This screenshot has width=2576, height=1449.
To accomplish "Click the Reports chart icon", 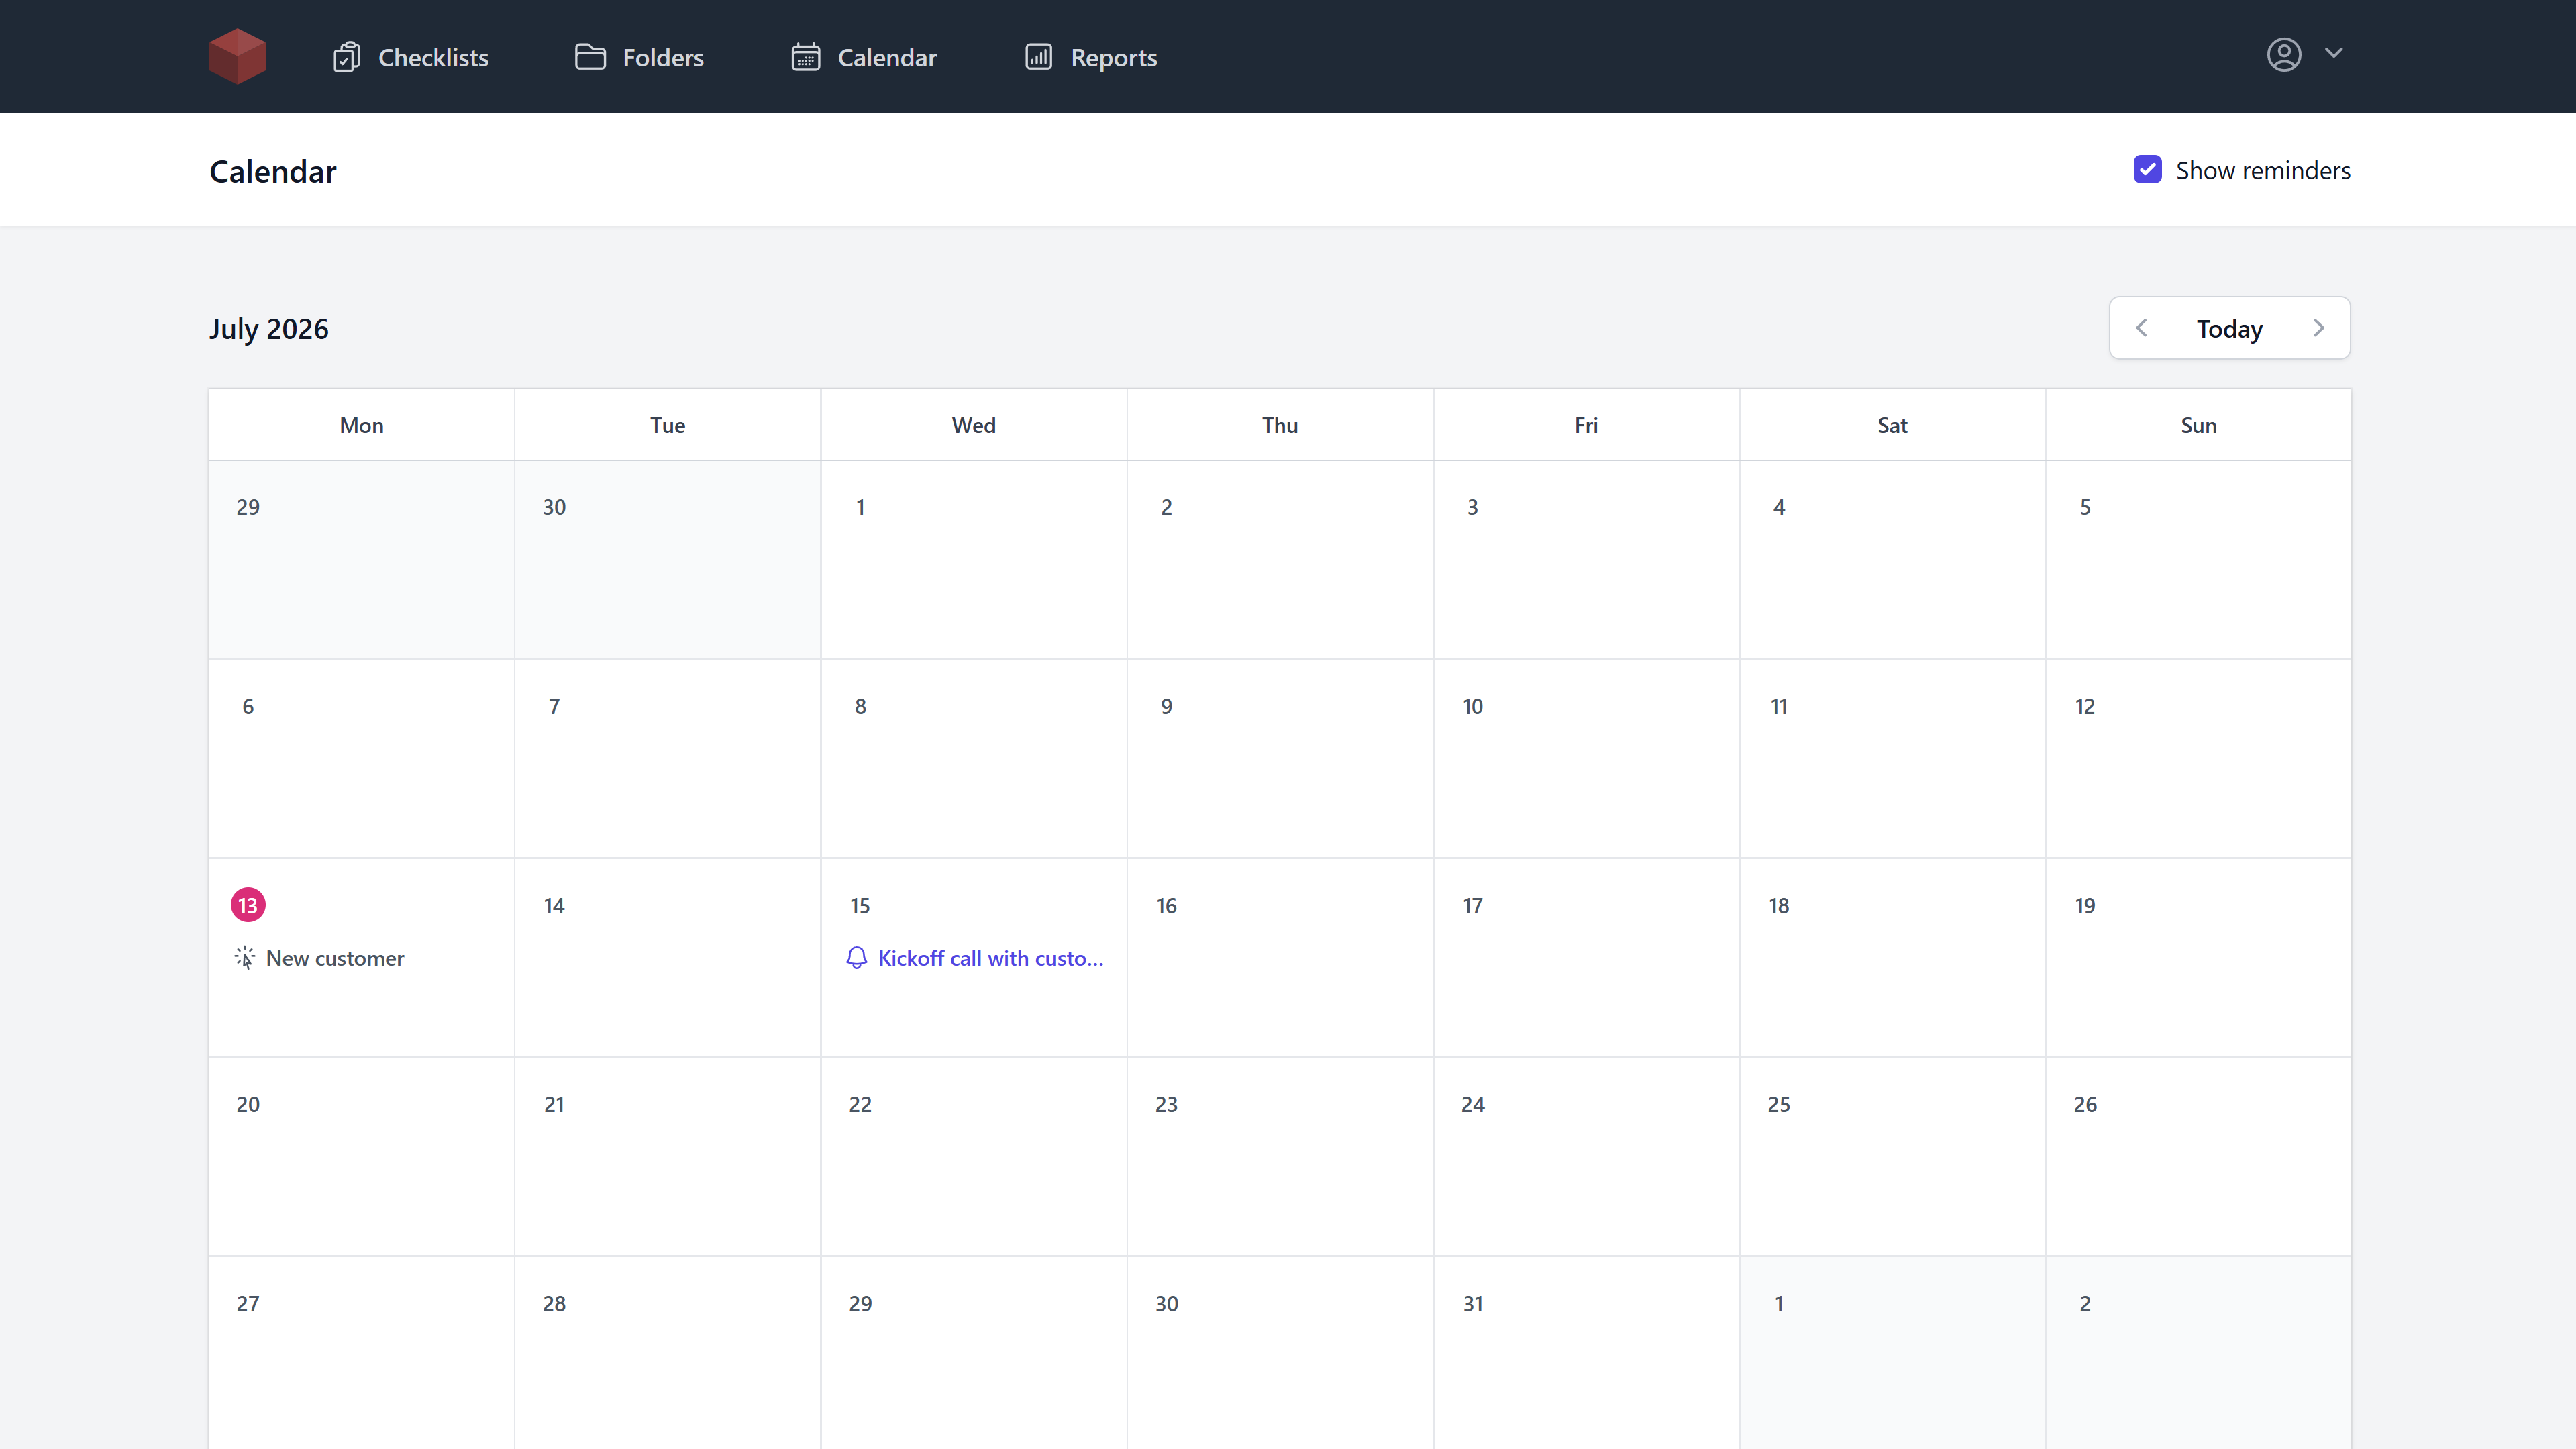I will (x=1039, y=57).
